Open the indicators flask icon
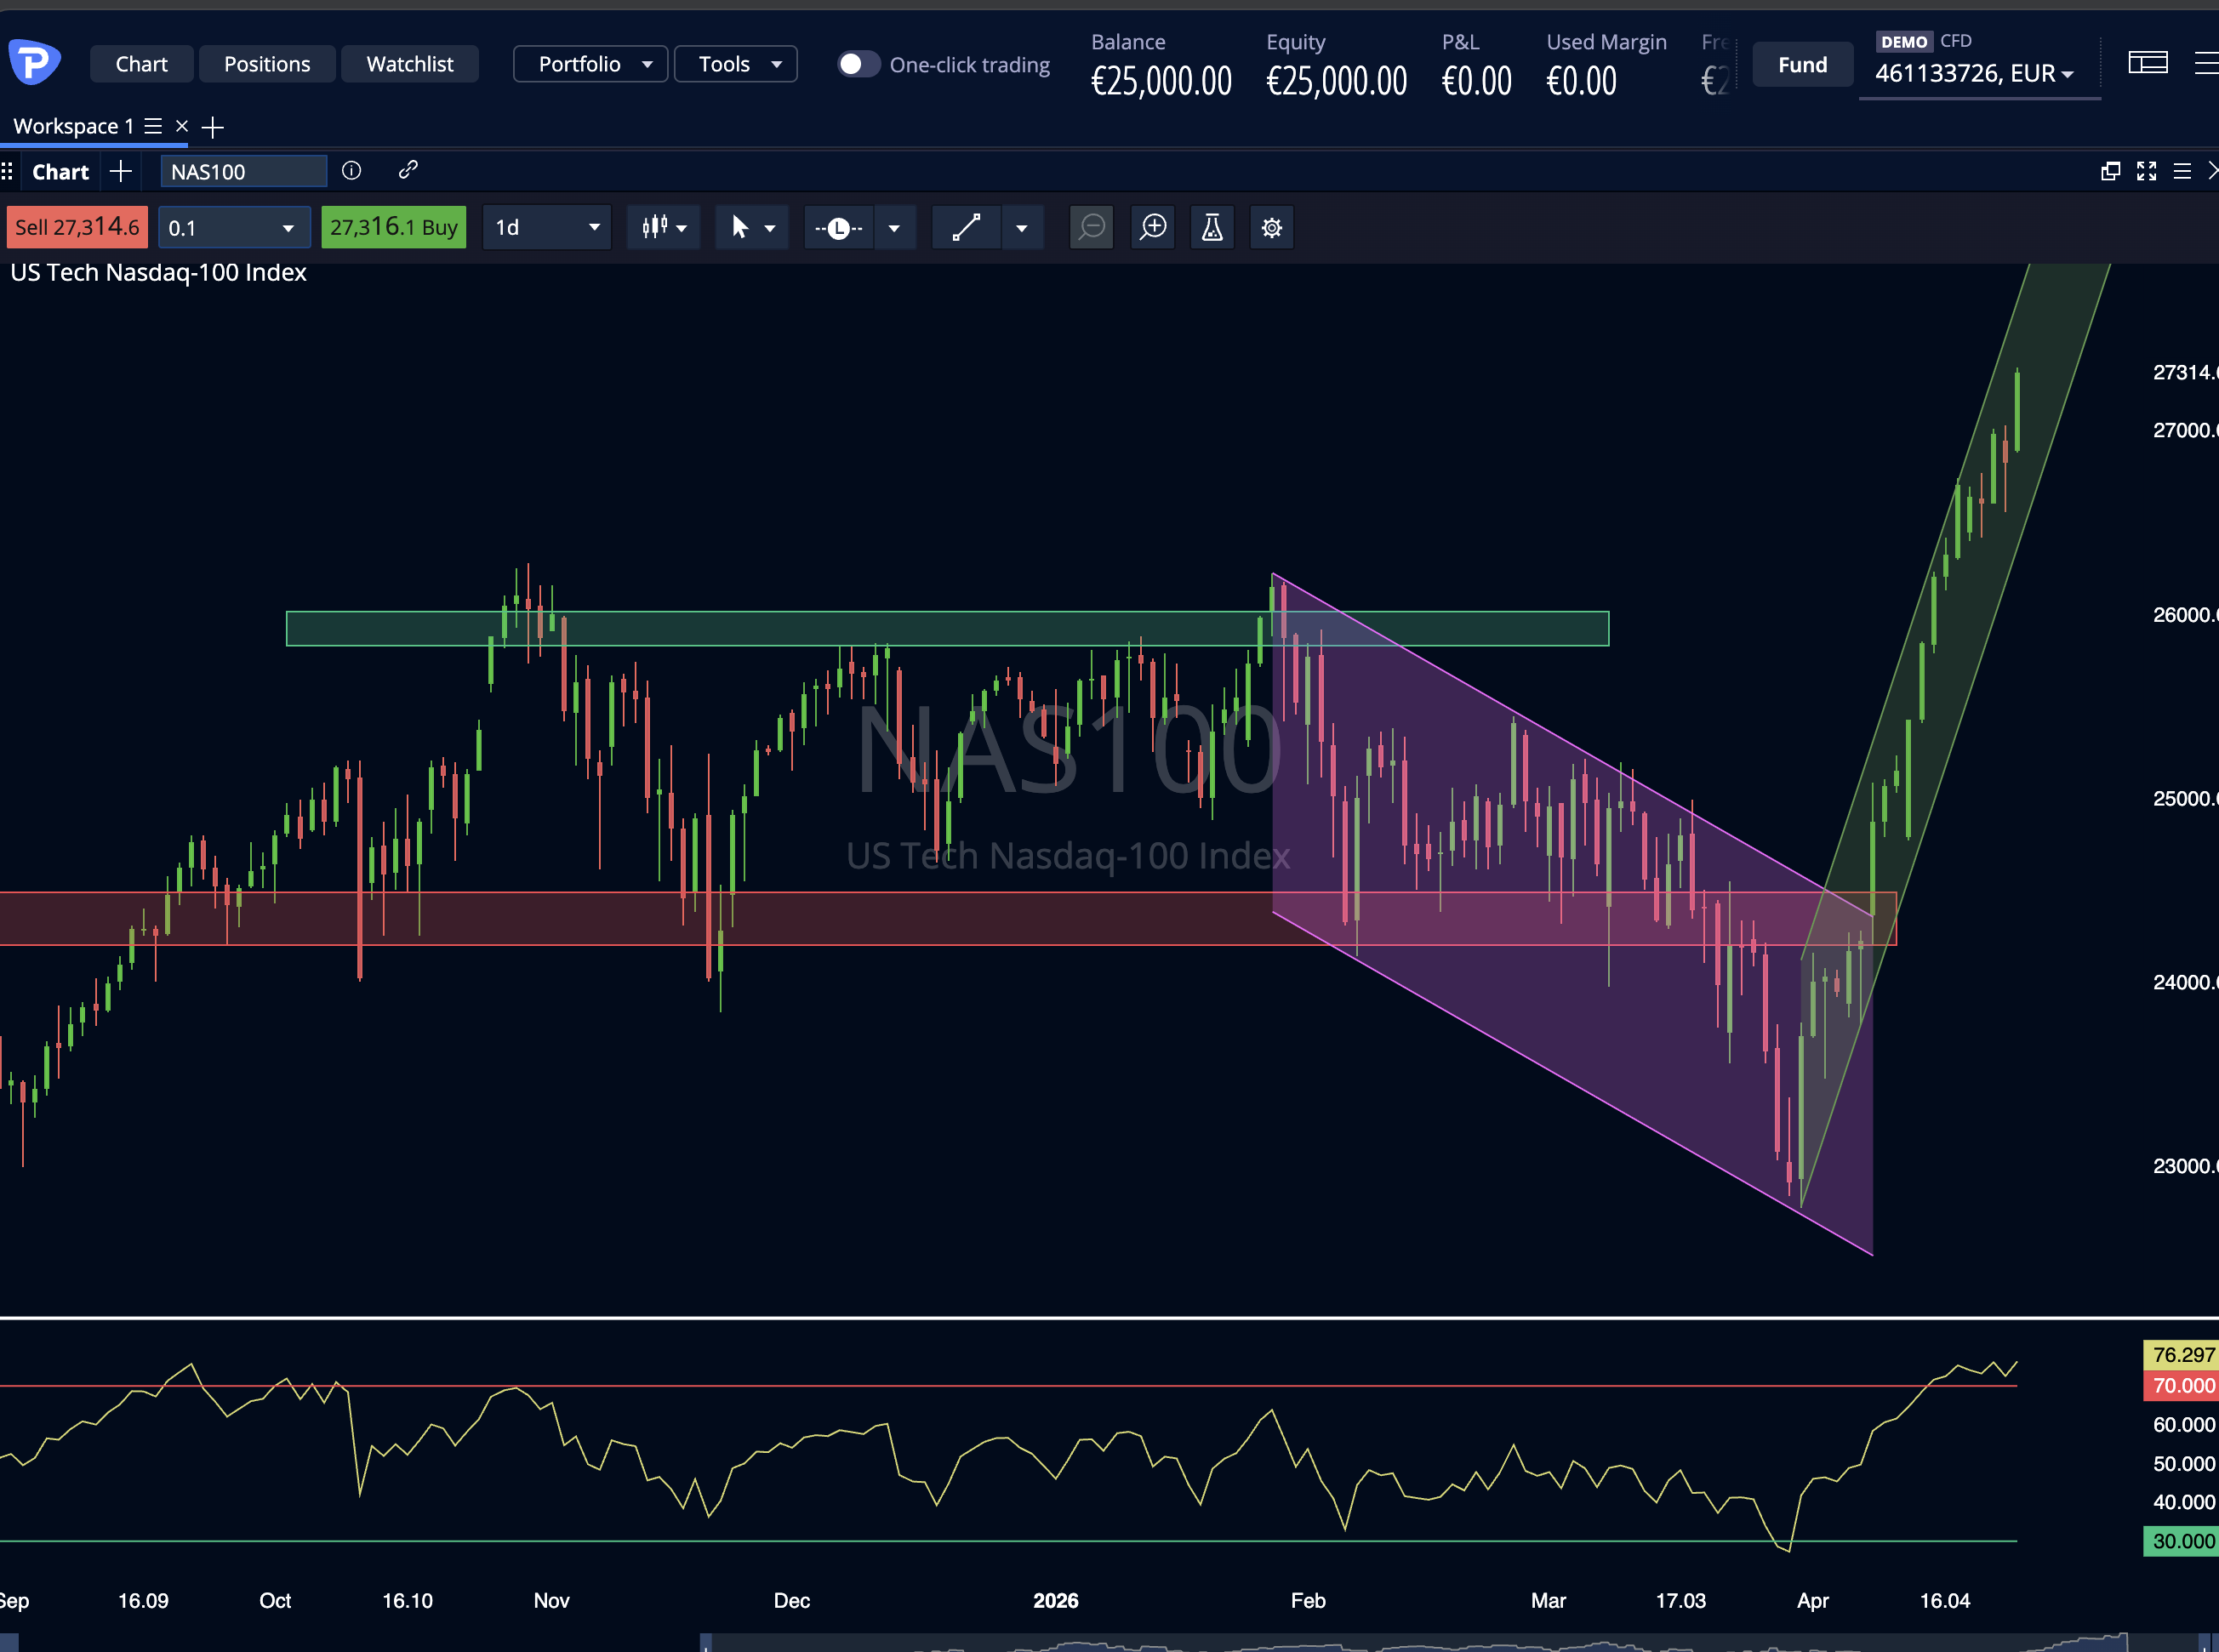The height and width of the screenshot is (1652, 2219). (x=1211, y=227)
